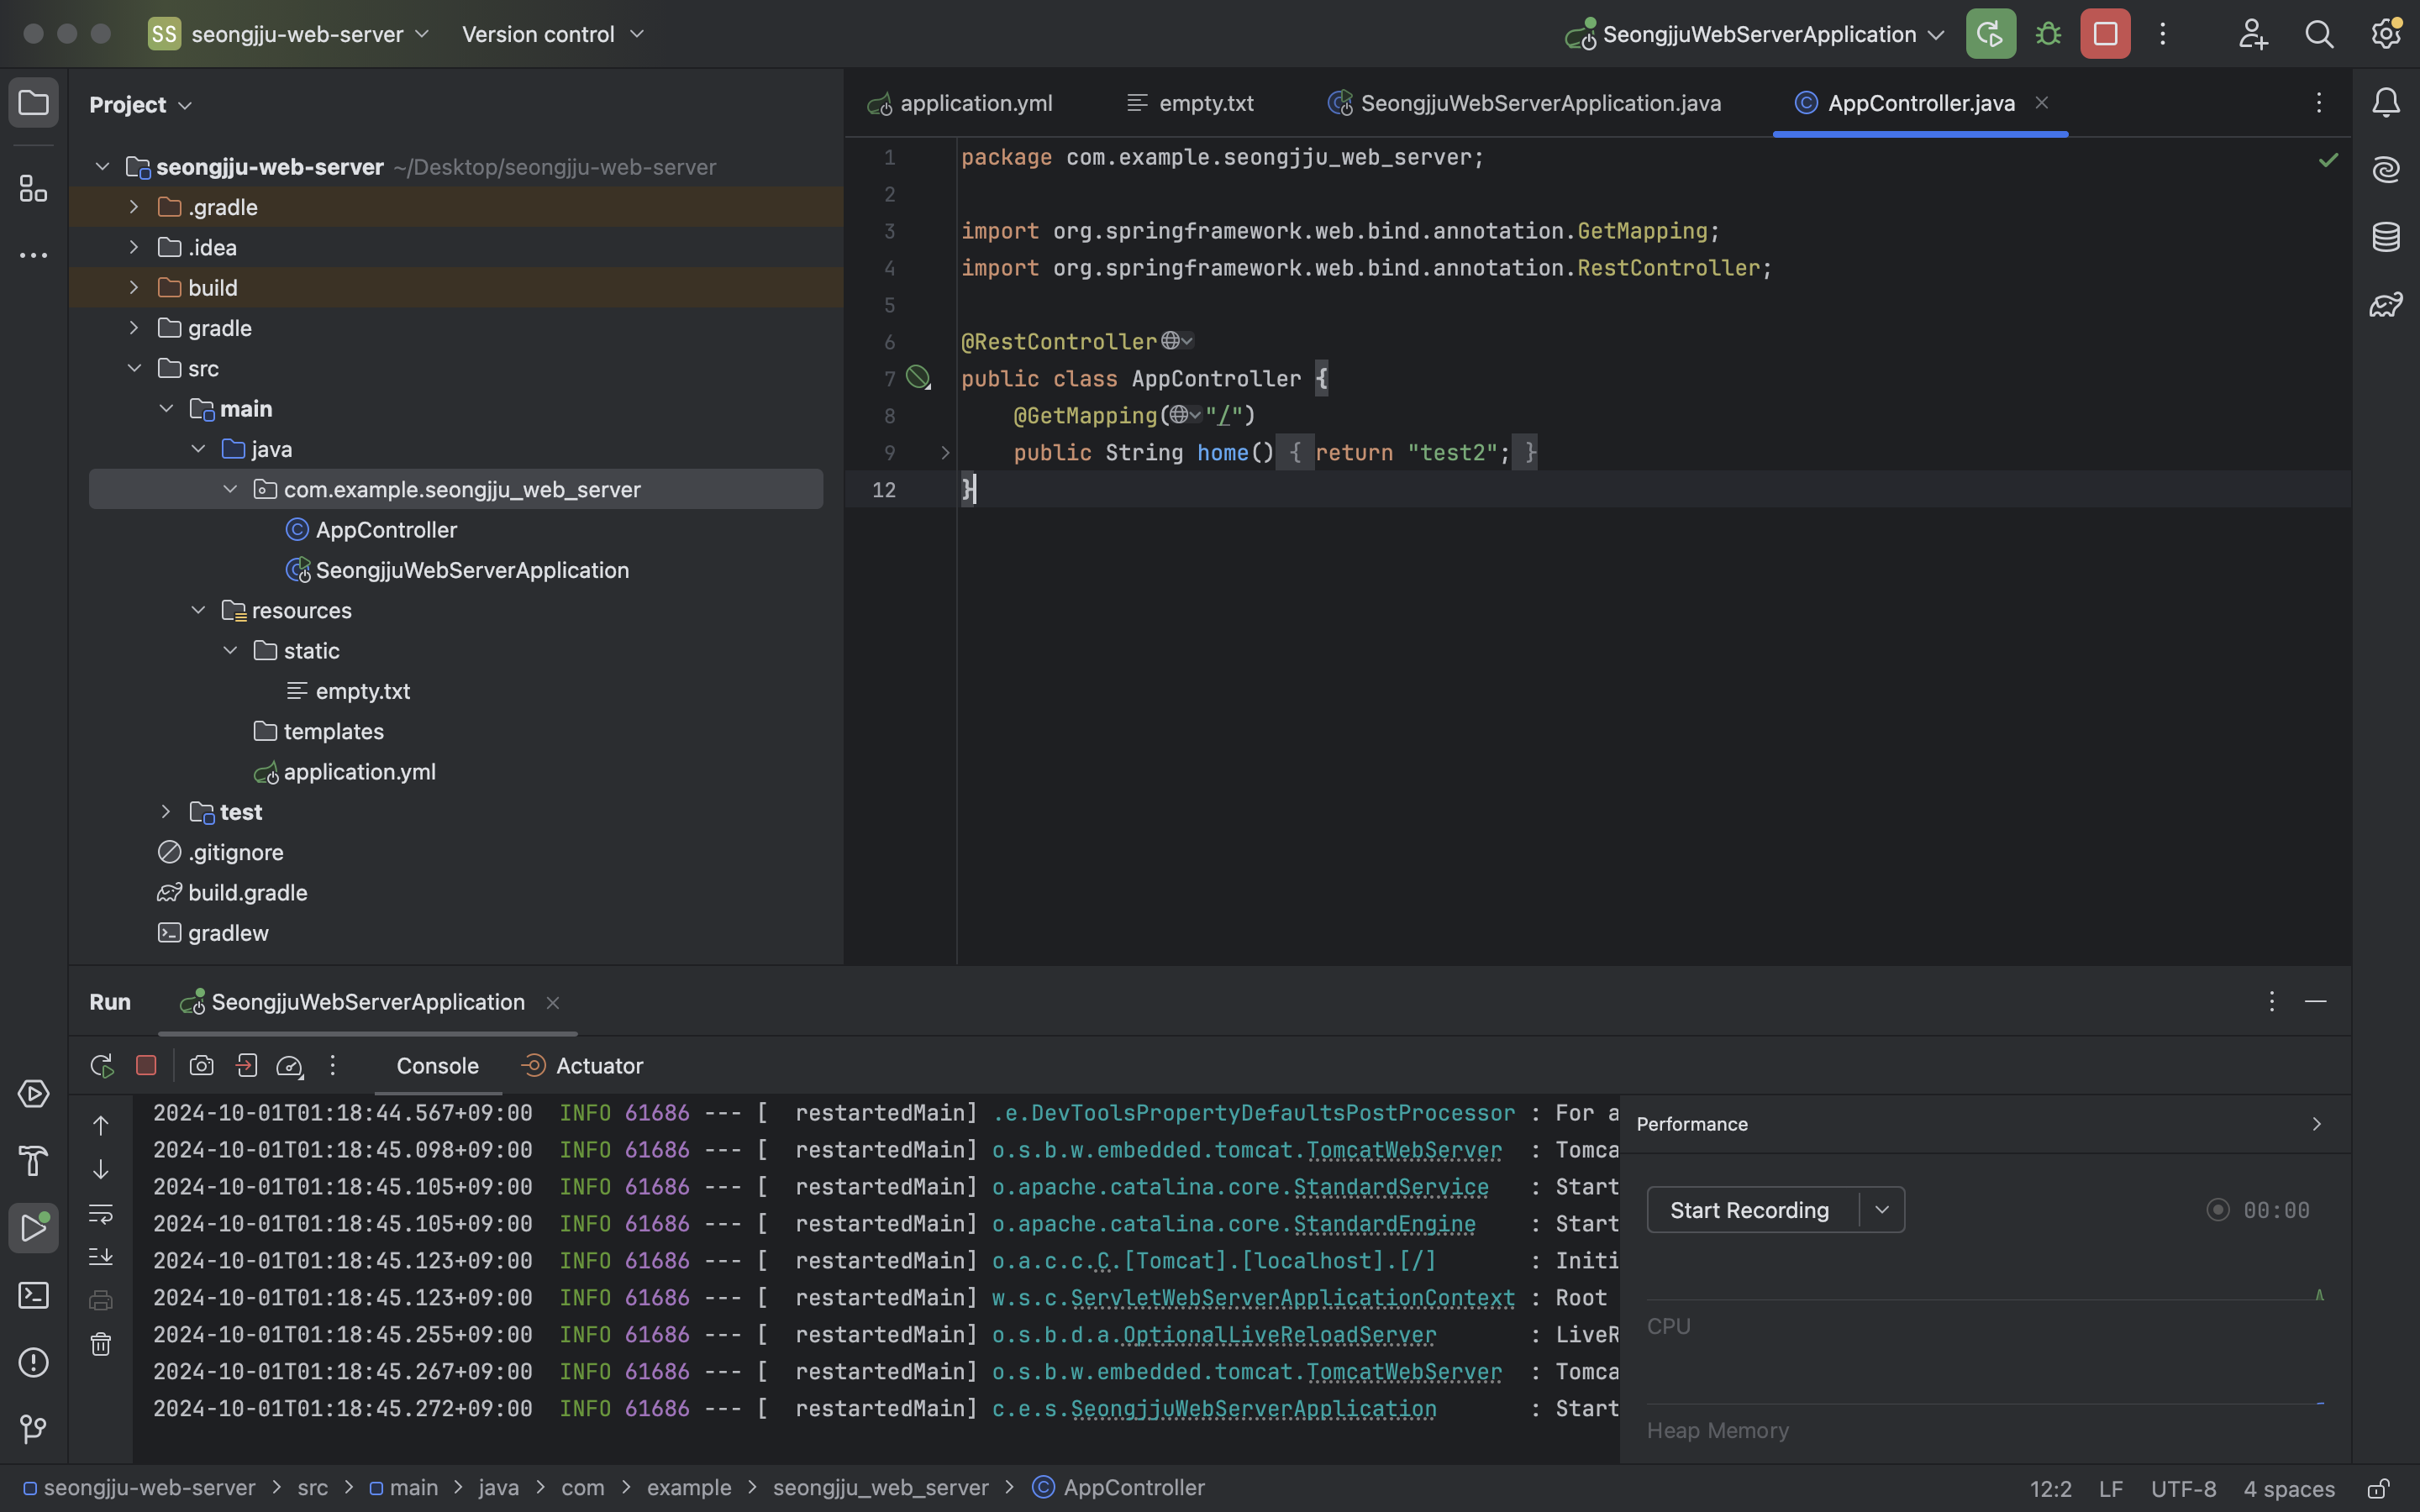Take a thread dump with camera icon
The height and width of the screenshot is (1512, 2420).
point(201,1066)
